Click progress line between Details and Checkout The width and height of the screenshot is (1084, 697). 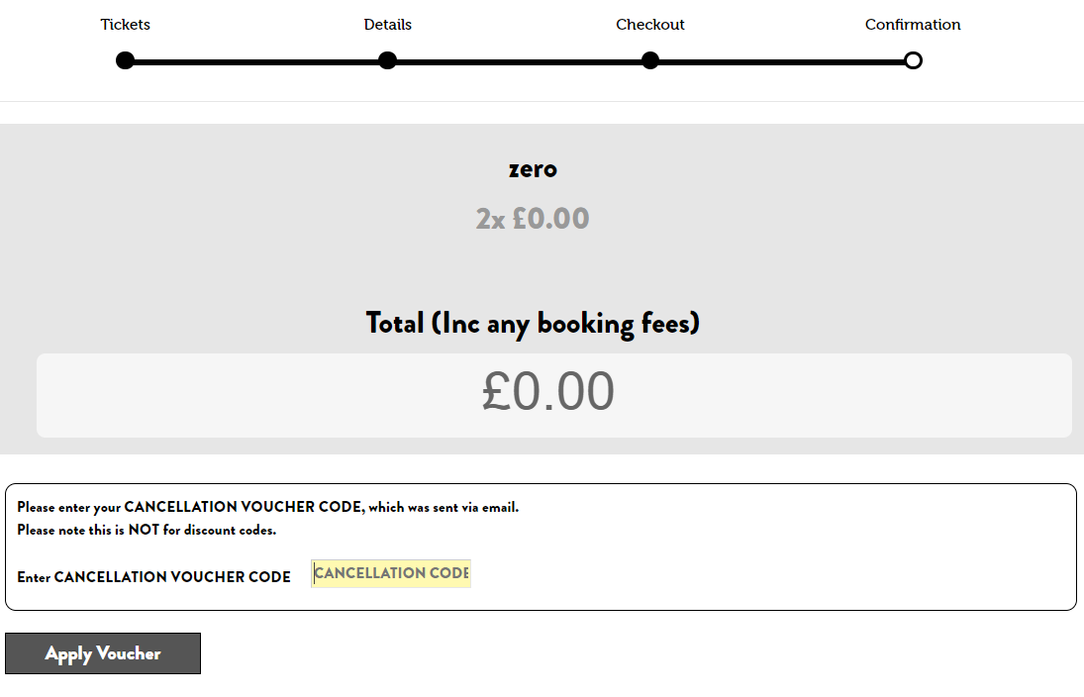pyautogui.click(x=519, y=62)
